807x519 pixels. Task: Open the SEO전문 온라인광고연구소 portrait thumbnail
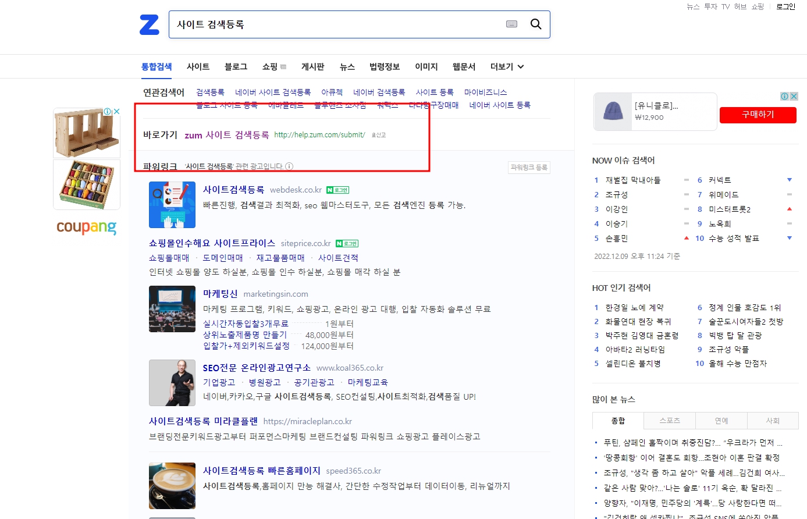point(172,383)
